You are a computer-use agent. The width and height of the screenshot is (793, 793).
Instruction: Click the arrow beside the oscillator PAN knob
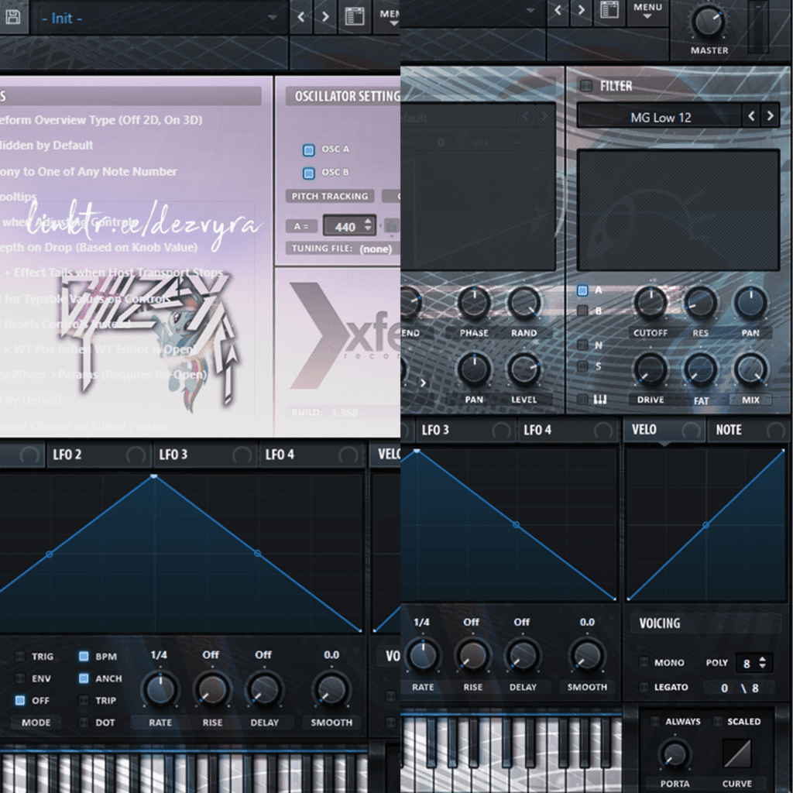coord(423,382)
